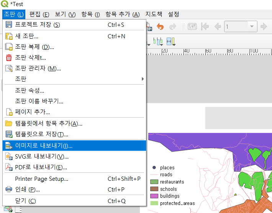
Task: Click the PDF로 내보내기 icon
Action: 9,167
